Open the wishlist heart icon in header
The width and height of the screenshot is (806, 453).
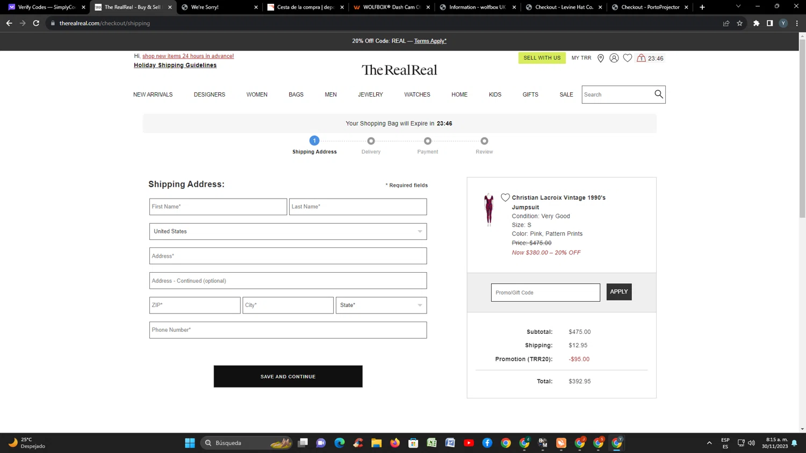(x=628, y=58)
